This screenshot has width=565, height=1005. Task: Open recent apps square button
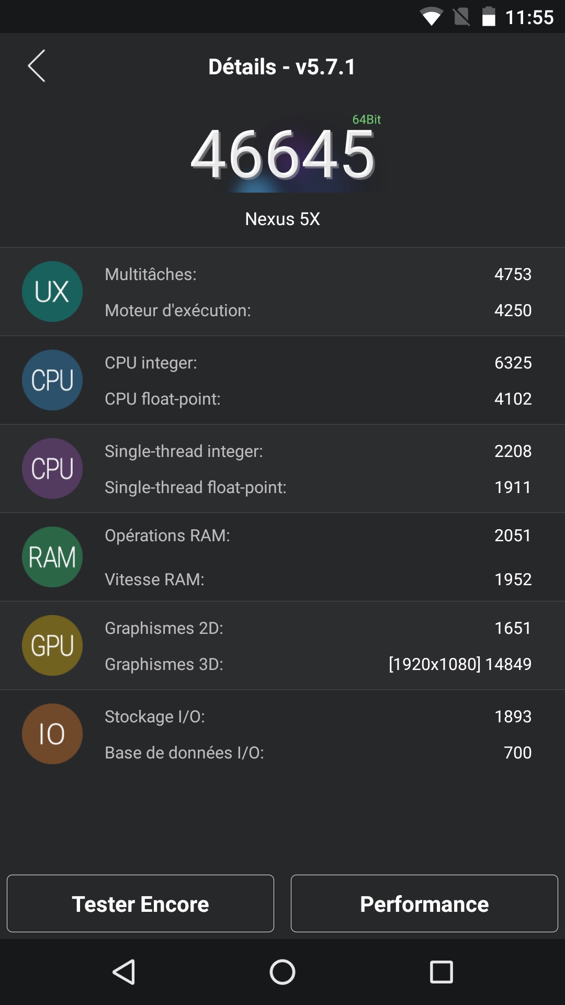coord(441,972)
